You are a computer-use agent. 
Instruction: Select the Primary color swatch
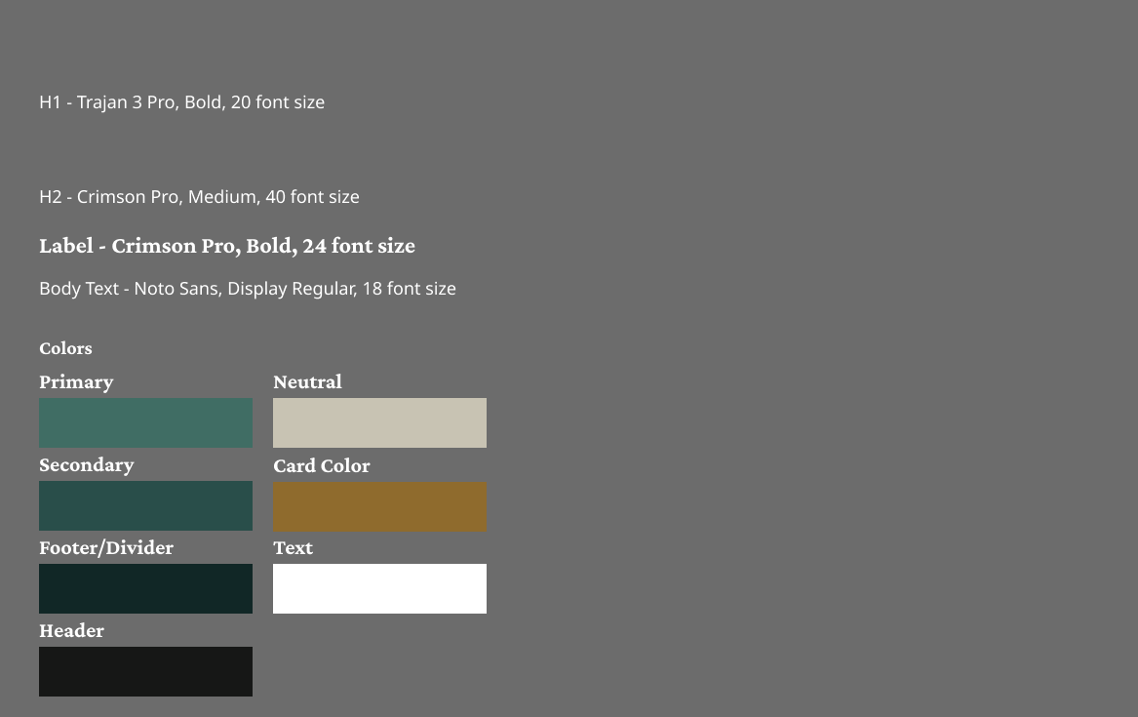click(x=145, y=422)
